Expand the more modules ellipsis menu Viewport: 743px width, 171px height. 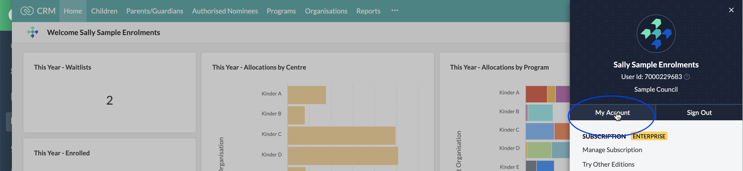point(395,10)
